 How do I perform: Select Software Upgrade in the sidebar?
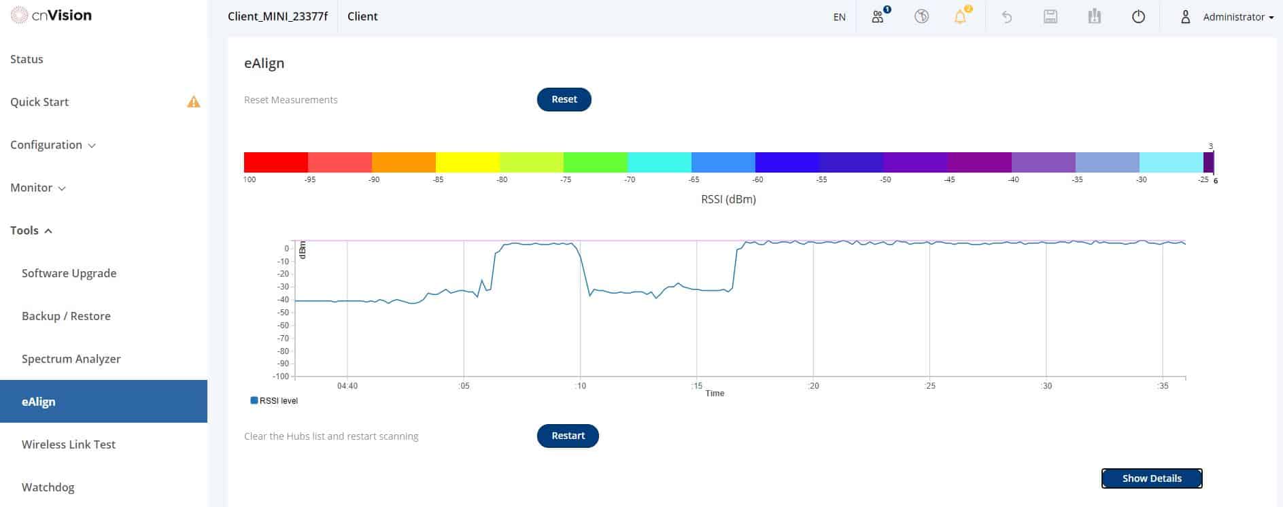[x=69, y=273]
